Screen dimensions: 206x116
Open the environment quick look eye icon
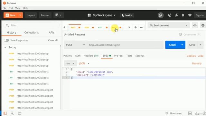click(x=195, y=25)
